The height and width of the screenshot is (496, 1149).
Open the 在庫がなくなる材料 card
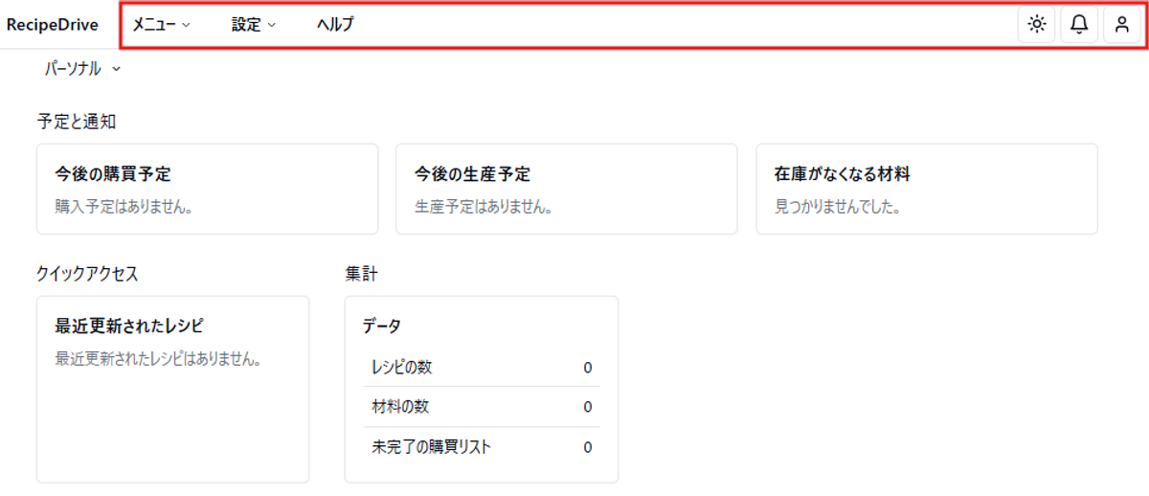click(x=927, y=190)
